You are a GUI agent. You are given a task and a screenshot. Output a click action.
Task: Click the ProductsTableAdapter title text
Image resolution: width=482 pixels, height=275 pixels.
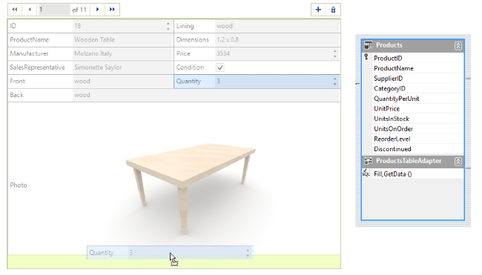point(409,161)
